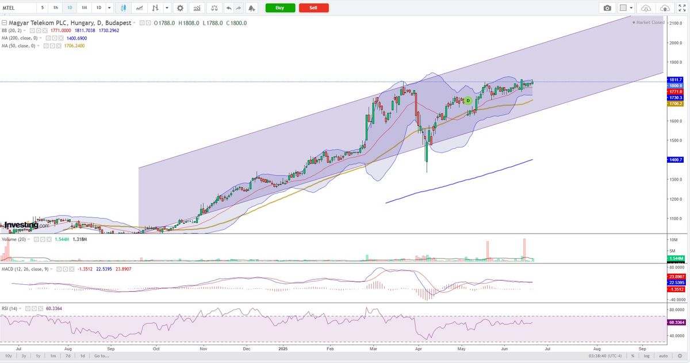This screenshot has height=363, width=690.
Task: Select the 5 minute interval
Action: click(x=41, y=8)
